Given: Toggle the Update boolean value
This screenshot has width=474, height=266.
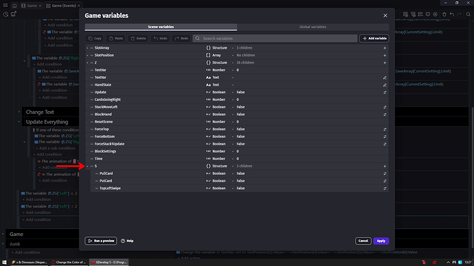Looking at the screenshot, I should tap(385, 93).
